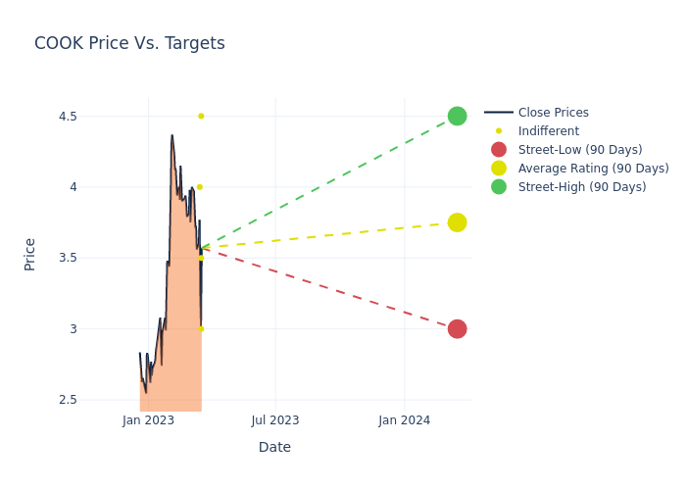This screenshot has height=490, width=686.
Task: Click the peak of the close price line
Action: pos(171,136)
